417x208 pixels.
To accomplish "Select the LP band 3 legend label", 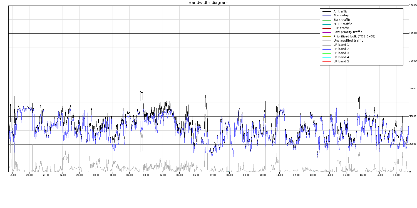I will click(x=341, y=53).
